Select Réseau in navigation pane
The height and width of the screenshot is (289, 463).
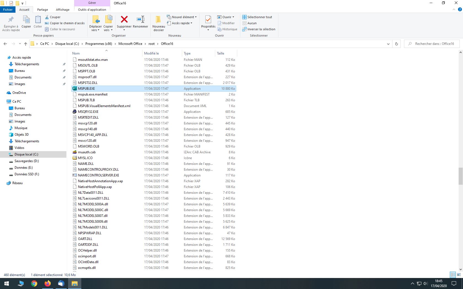pos(17,183)
